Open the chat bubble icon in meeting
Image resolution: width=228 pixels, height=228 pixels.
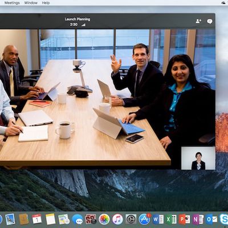coord(210,21)
